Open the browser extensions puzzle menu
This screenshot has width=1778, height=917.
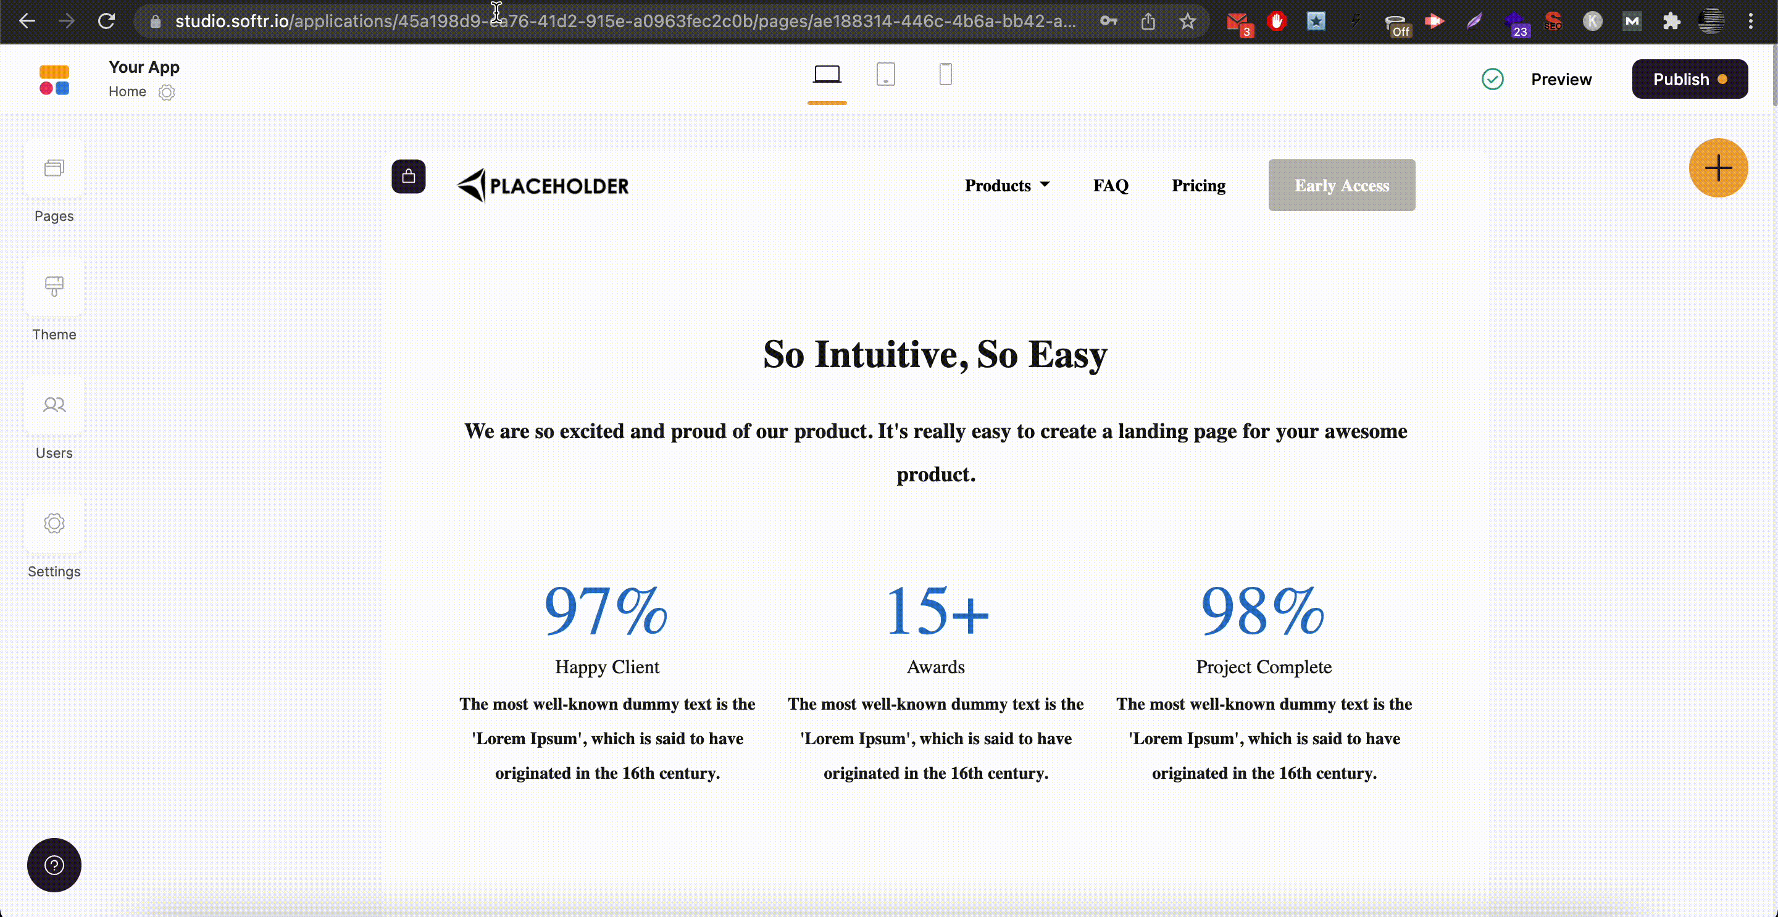(1671, 22)
